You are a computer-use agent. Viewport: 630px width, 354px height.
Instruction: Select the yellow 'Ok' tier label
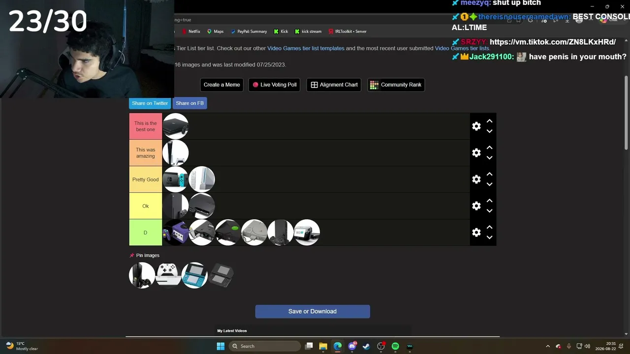pos(146,206)
